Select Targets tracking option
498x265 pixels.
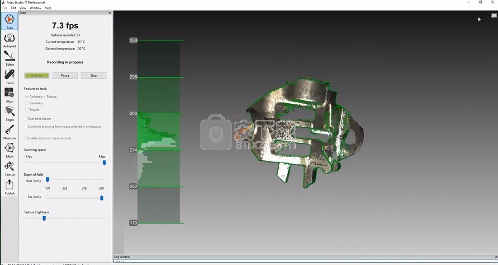click(32, 110)
